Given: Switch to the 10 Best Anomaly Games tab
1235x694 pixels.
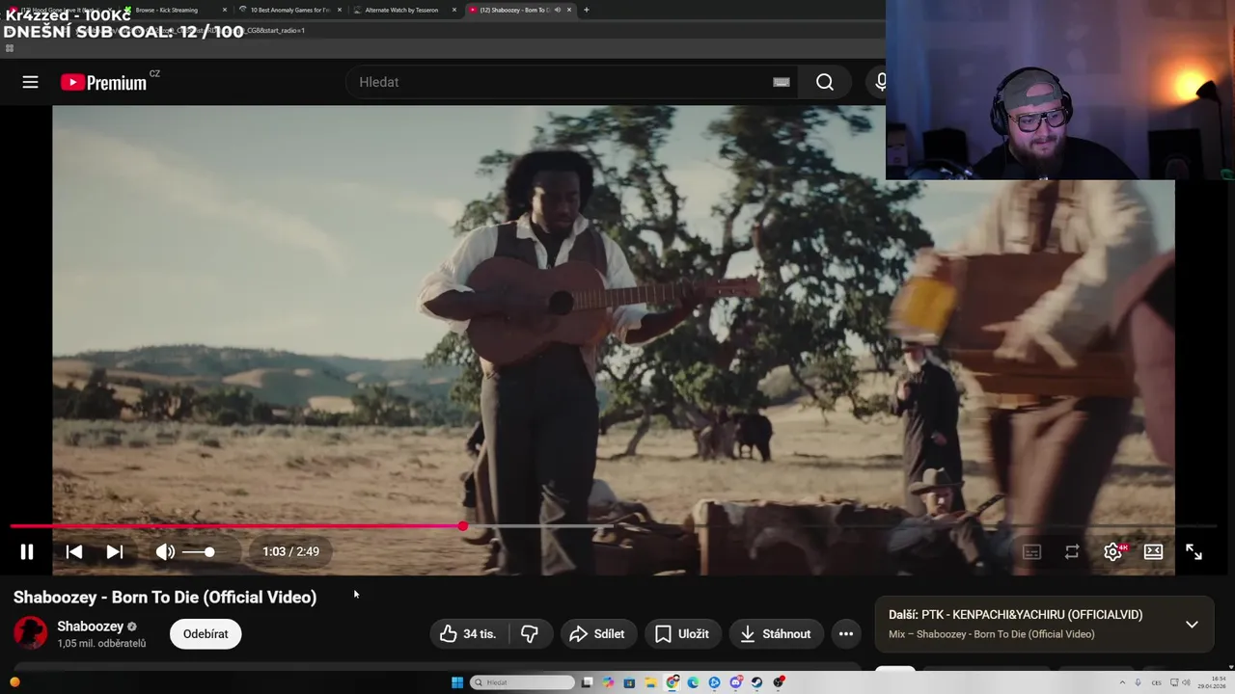Looking at the screenshot, I should (x=290, y=10).
